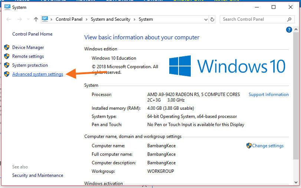Select No Pen or Touch Input value
301x188 pixels.
pyautogui.click(x=196, y=125)
